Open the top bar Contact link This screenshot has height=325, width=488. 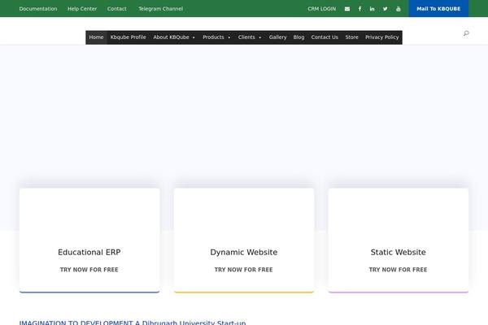116,9
